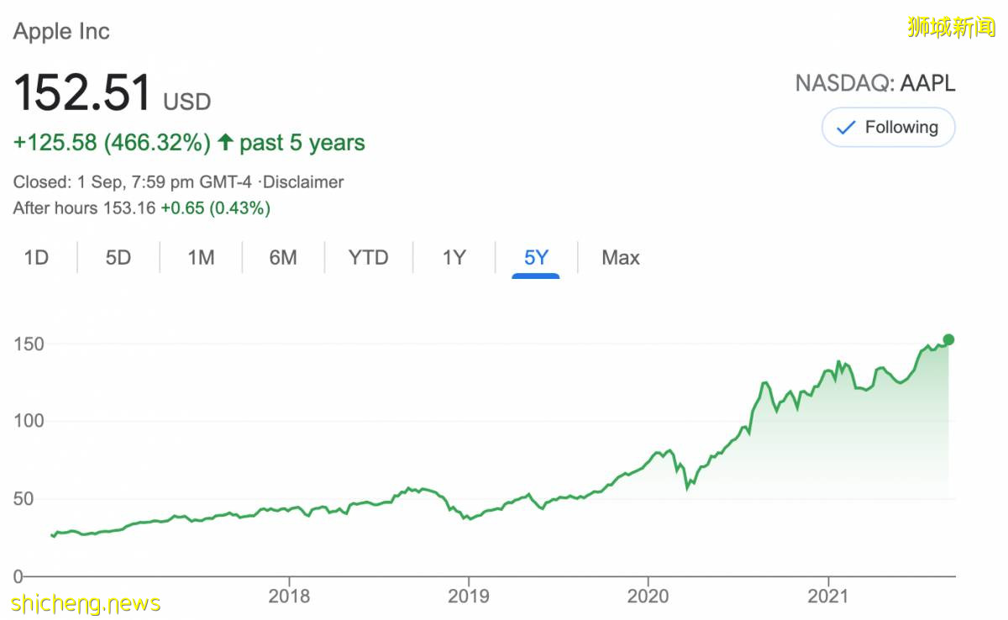Screen dimensions: 1008x620
Task: Select the currently active 5Y tab
Action: point(535,258)
